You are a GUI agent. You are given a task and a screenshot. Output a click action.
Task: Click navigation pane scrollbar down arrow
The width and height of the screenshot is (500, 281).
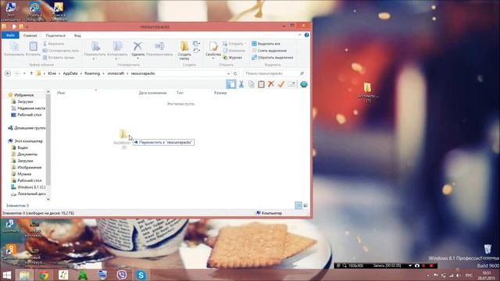point(48,199)
